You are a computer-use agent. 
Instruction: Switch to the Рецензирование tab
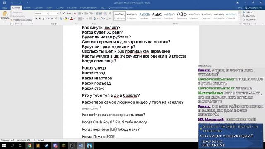[88, 7]
